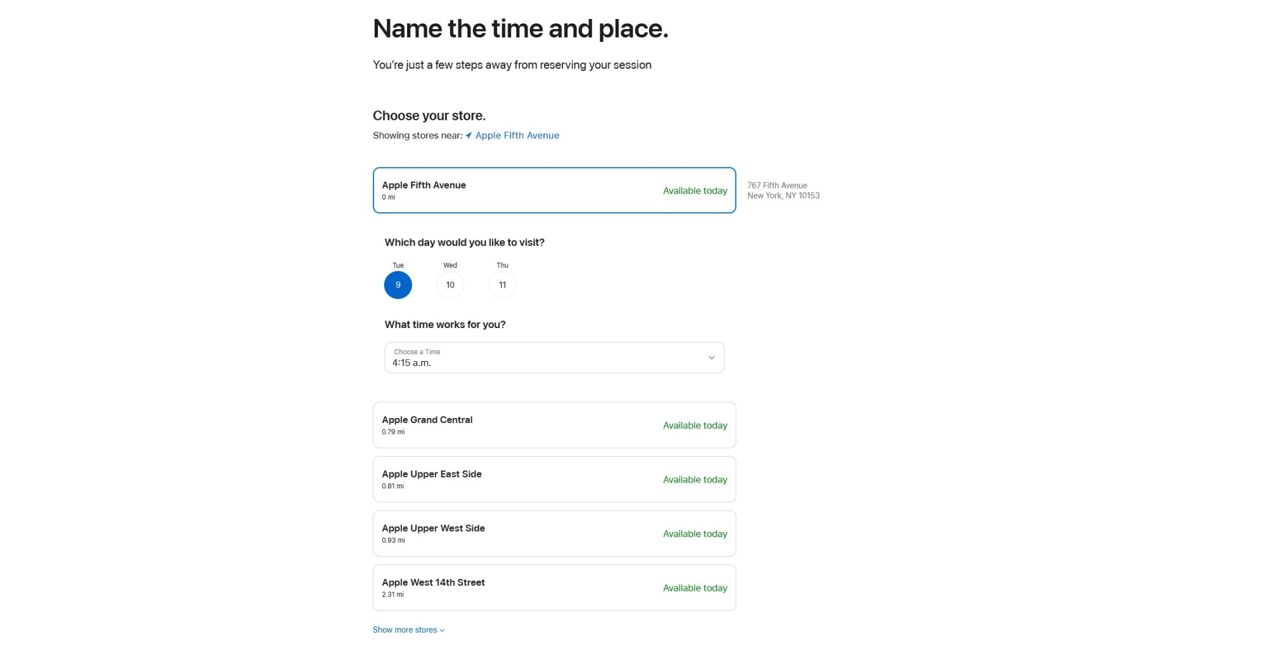The width and height of the screenshot is (1268, 646).
Task: Click the Choose a Time field label
Action: 417,352
